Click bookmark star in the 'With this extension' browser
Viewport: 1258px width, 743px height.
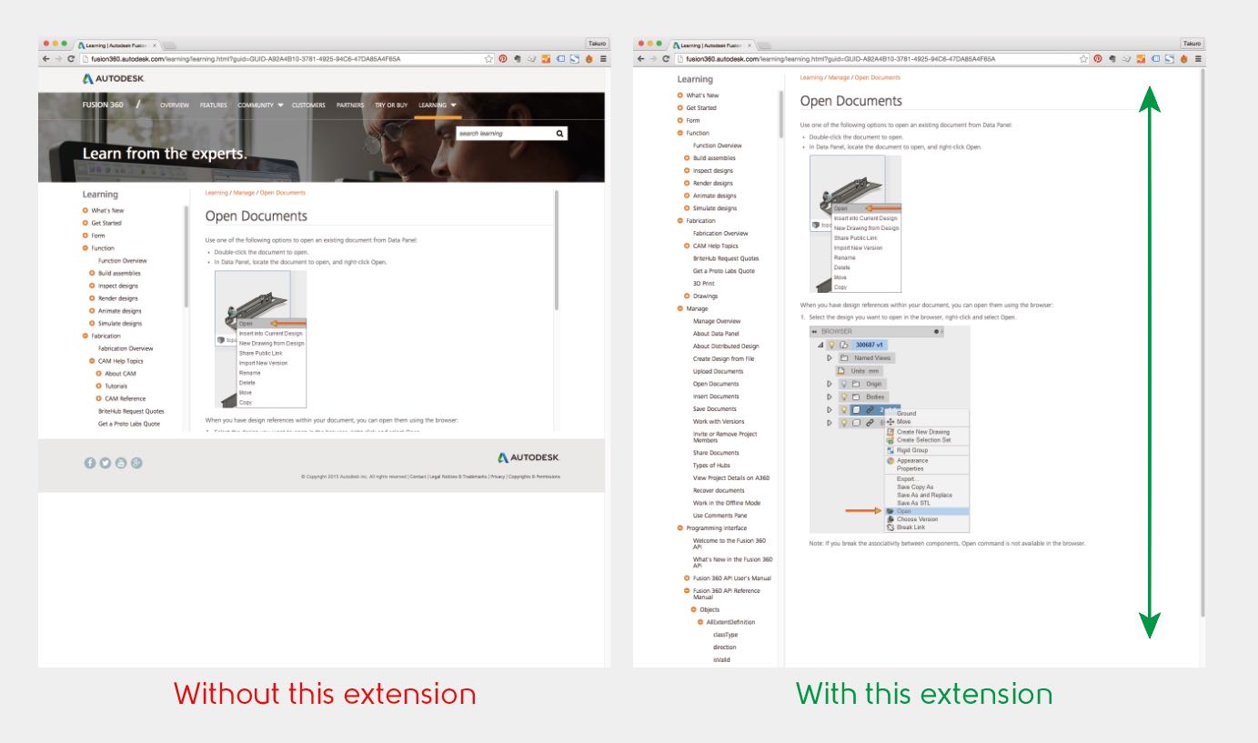coord(1084,58)
